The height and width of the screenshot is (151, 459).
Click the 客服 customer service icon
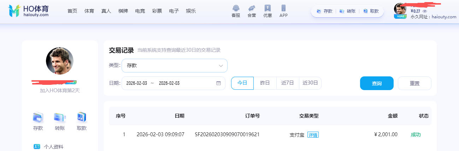pyautogui.click(x=236, y=8)
